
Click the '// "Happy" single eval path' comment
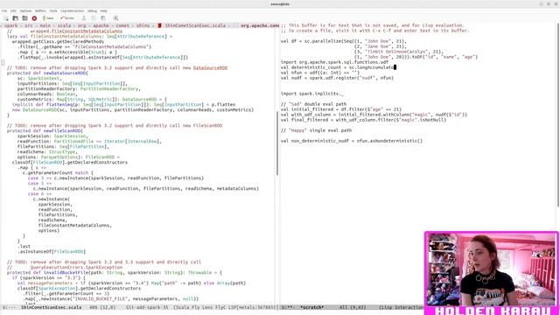click(316, 130)
